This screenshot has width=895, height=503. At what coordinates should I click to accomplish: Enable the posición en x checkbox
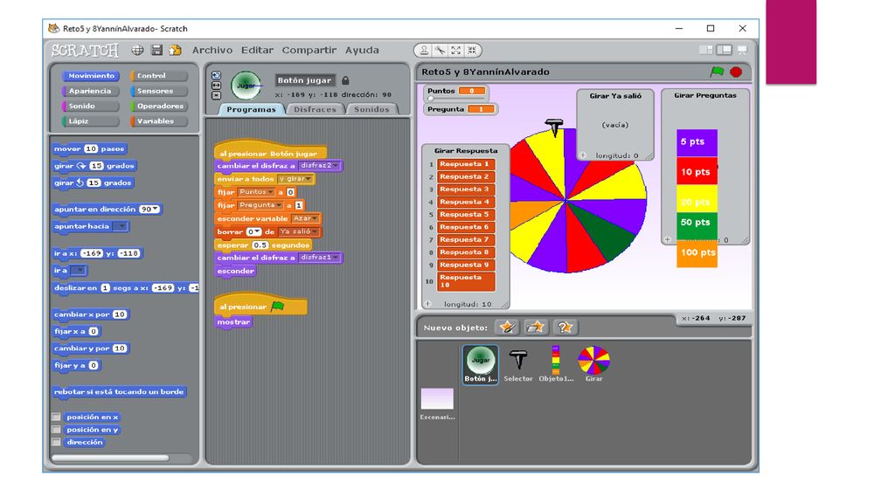56,417
